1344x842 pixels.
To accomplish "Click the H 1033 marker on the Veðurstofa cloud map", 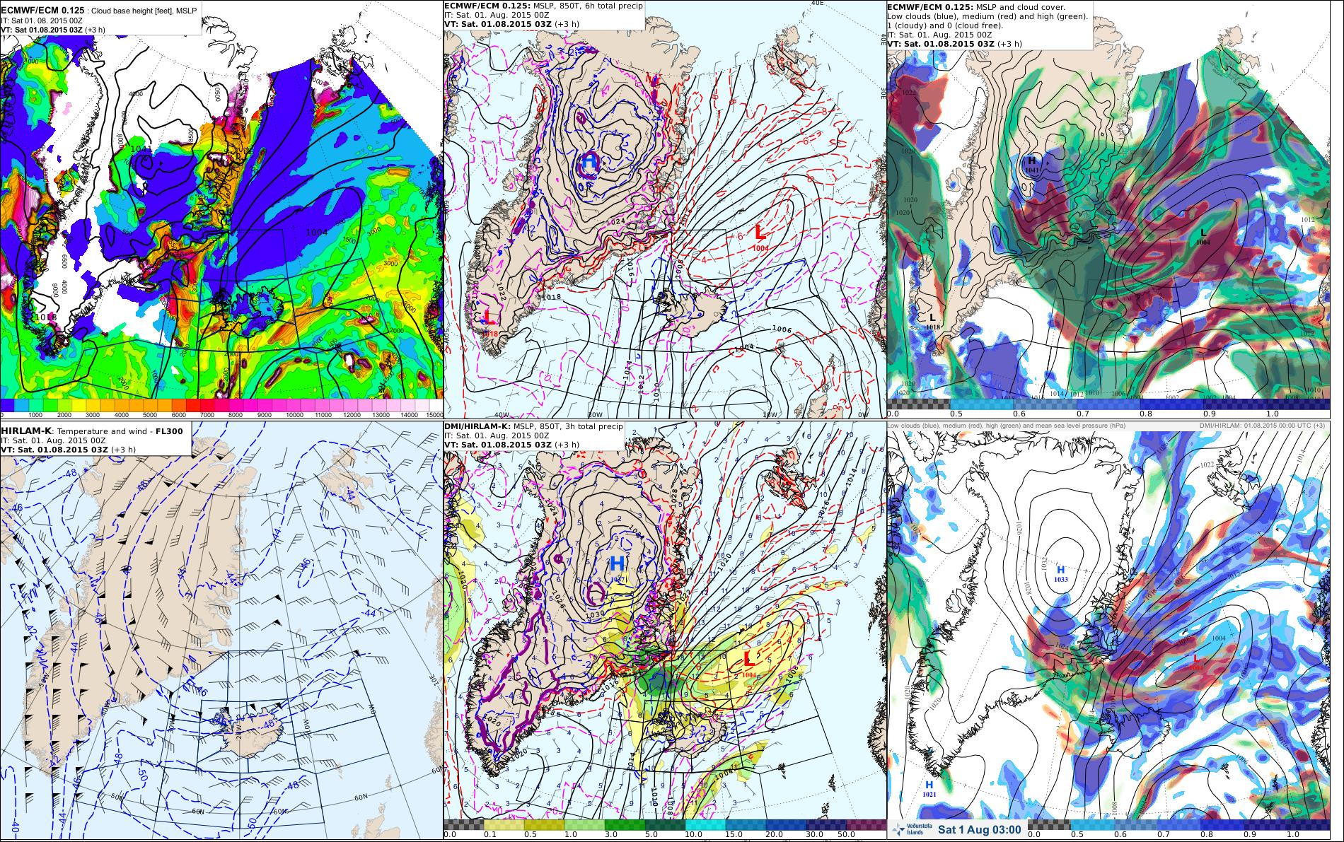I will click(1060, 574).
